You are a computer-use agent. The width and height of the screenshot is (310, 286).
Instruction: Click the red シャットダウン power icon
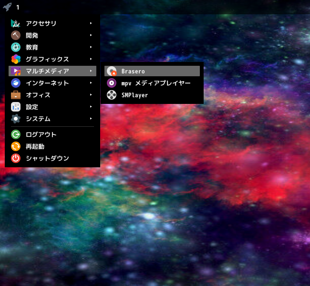[16, 158]
